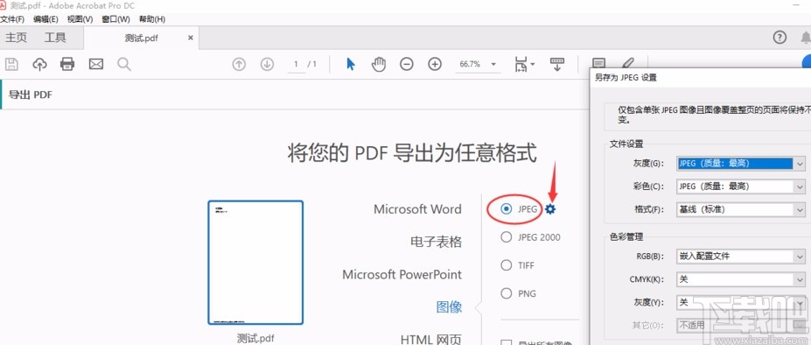This screenshot has height=345, width=811.
Task: Open the 帮助(H) menu
Action: [x=151, y=19]
